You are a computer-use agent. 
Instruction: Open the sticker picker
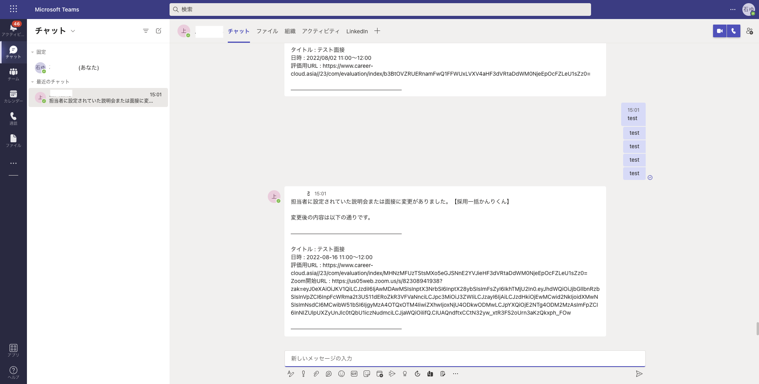pos(367,374)
